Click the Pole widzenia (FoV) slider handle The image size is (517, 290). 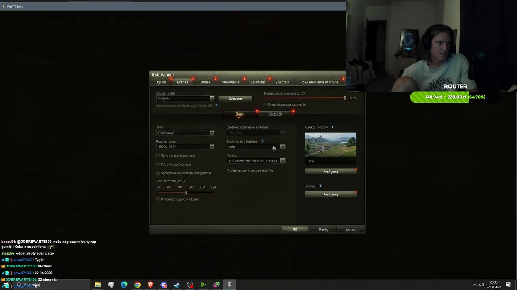pyautogui.click(x=186, y=193)
